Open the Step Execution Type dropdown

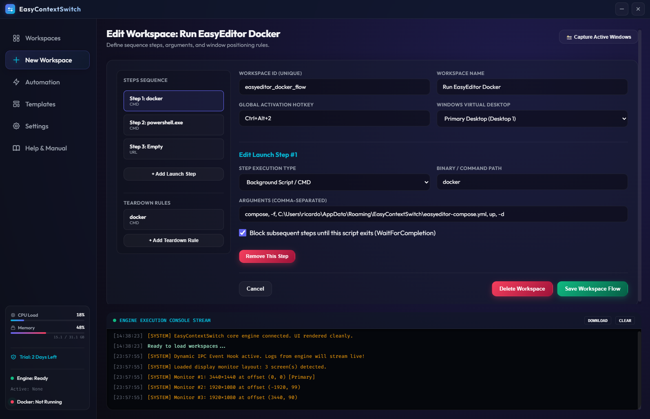coord(334,182)
